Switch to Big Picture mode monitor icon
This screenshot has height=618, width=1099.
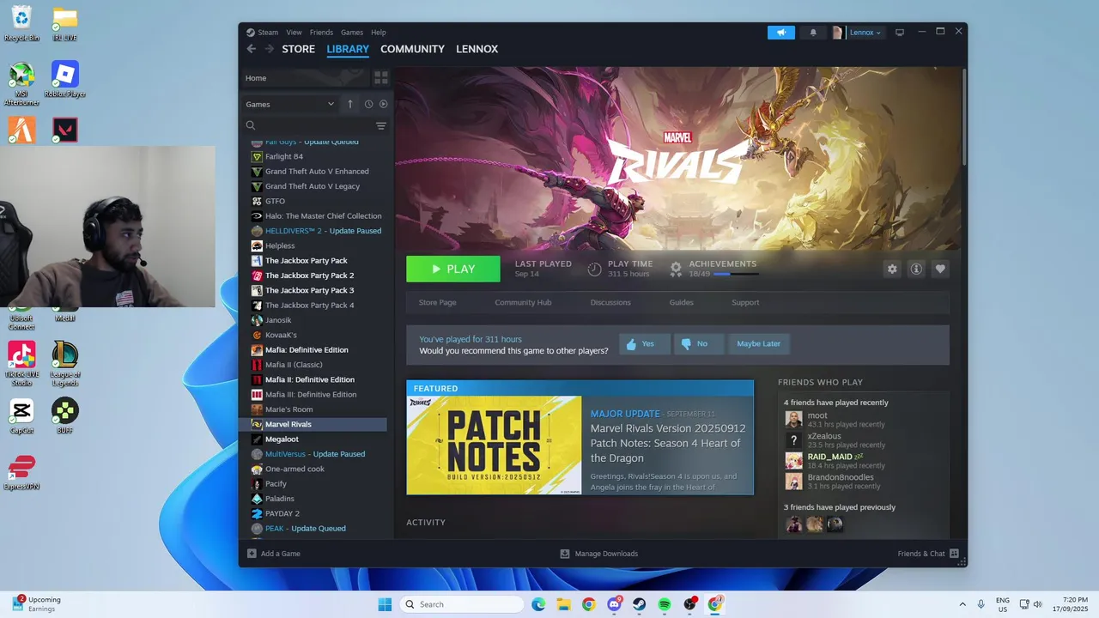[x=900, y=33]
